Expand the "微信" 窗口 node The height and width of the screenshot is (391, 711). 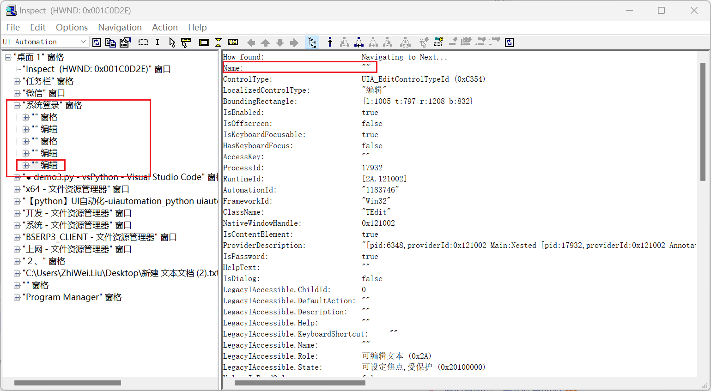[17, 93]
